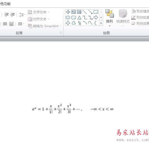
Task: Decrease list indent level
Action: (6, 14)
